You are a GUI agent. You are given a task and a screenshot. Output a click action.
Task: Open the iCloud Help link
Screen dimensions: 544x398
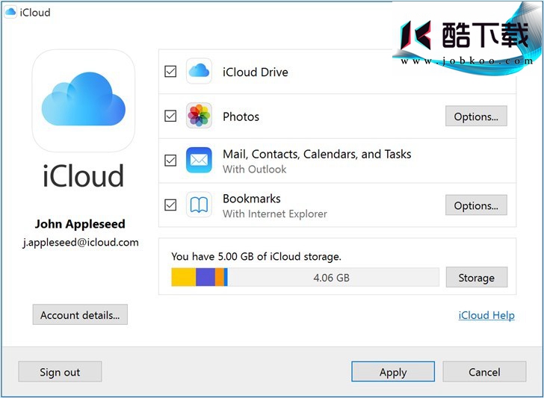point(486,315)
